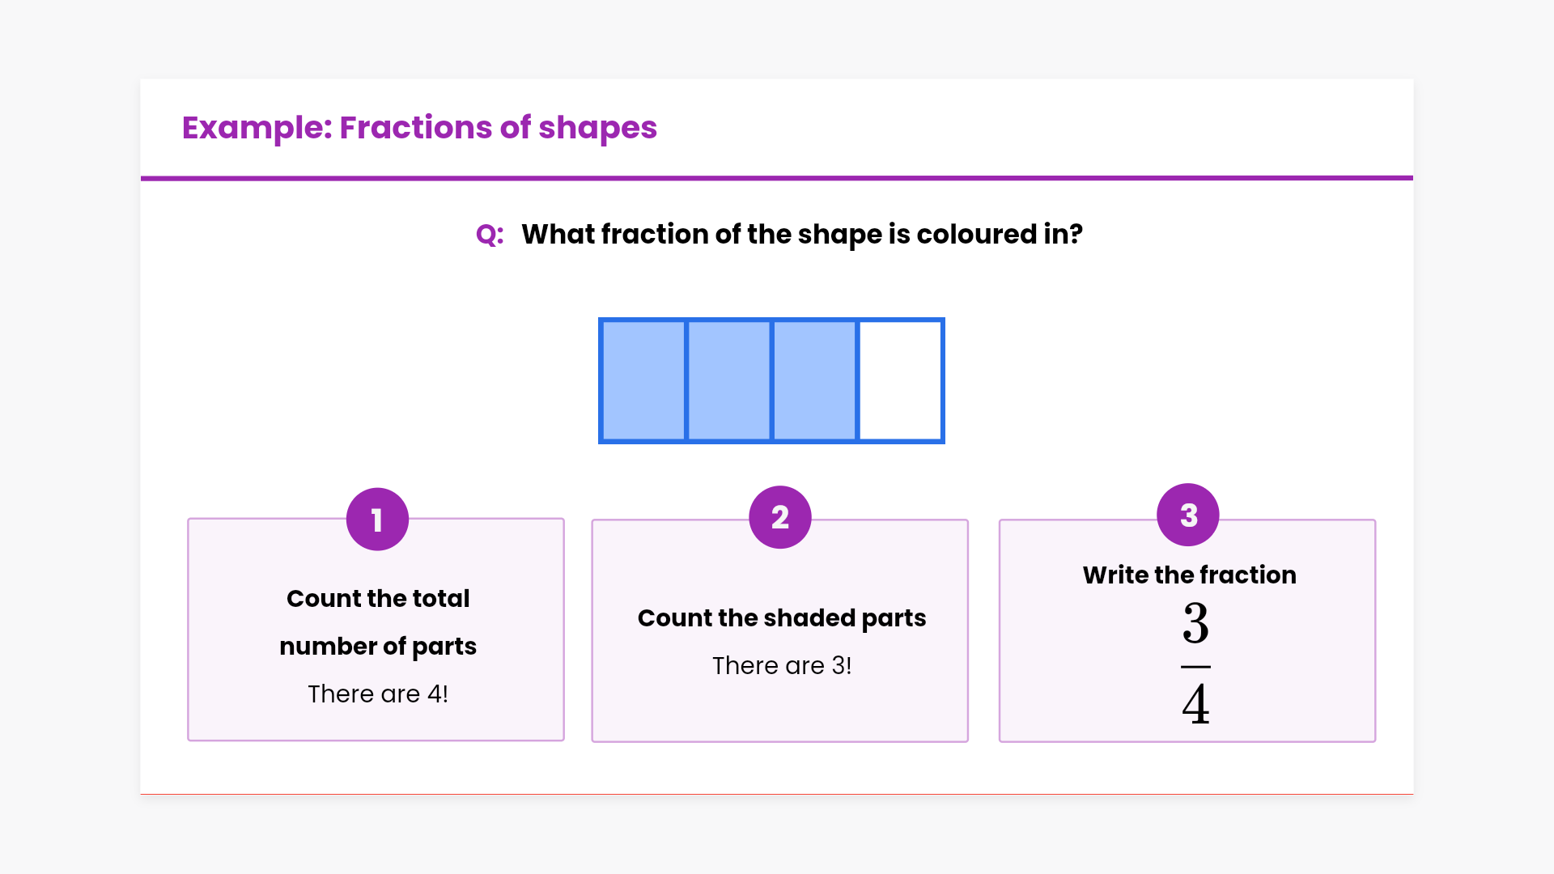Click the denominator 4 of the fraction

click(1195, 704)
